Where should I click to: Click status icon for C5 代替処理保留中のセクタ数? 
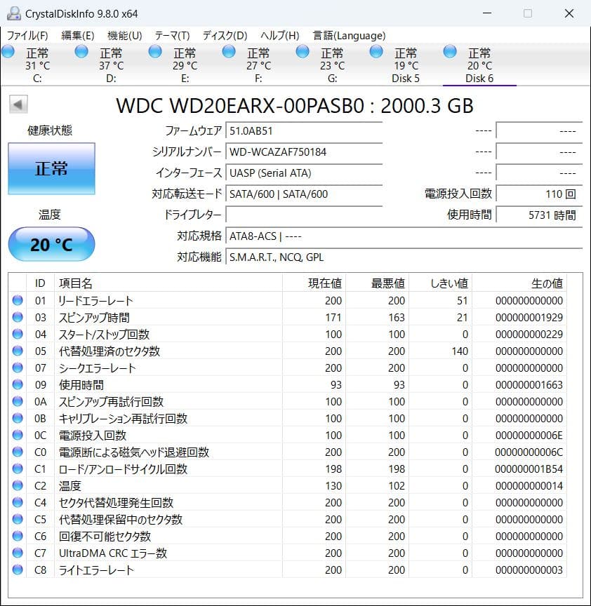click(x=18, y=519)
